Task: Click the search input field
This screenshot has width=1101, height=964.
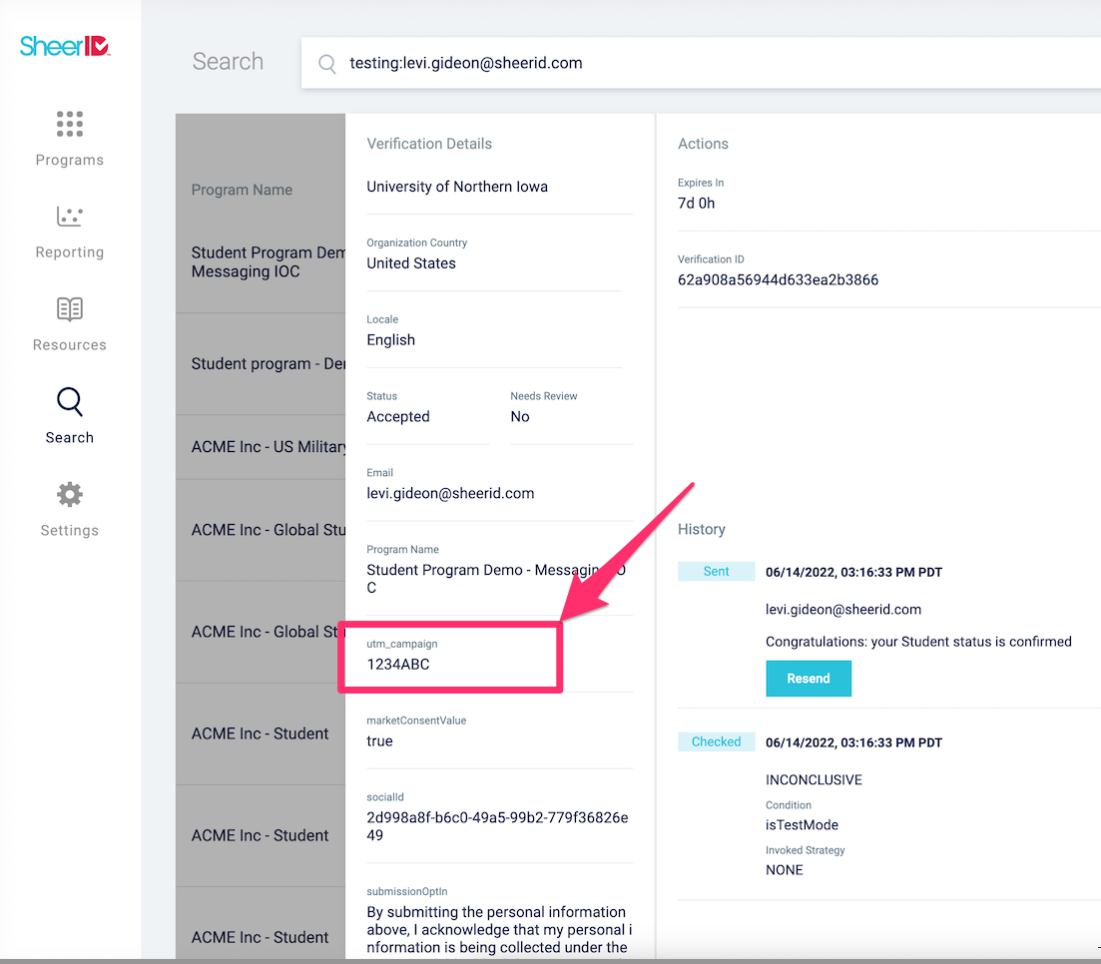Action: (699, 64)
